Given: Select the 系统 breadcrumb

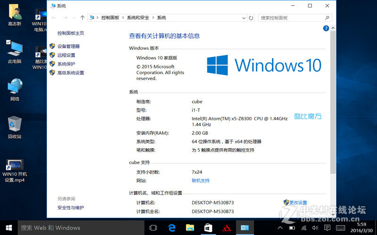Looking at the screenshot, I should click(x=161, y=18).
